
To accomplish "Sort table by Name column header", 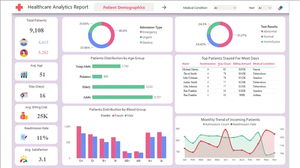I will [x=186, y=64].
